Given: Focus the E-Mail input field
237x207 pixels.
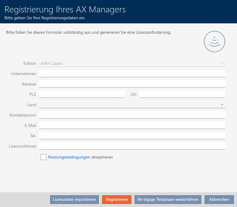Looking at the screenshot, I should tap(132, 125).
